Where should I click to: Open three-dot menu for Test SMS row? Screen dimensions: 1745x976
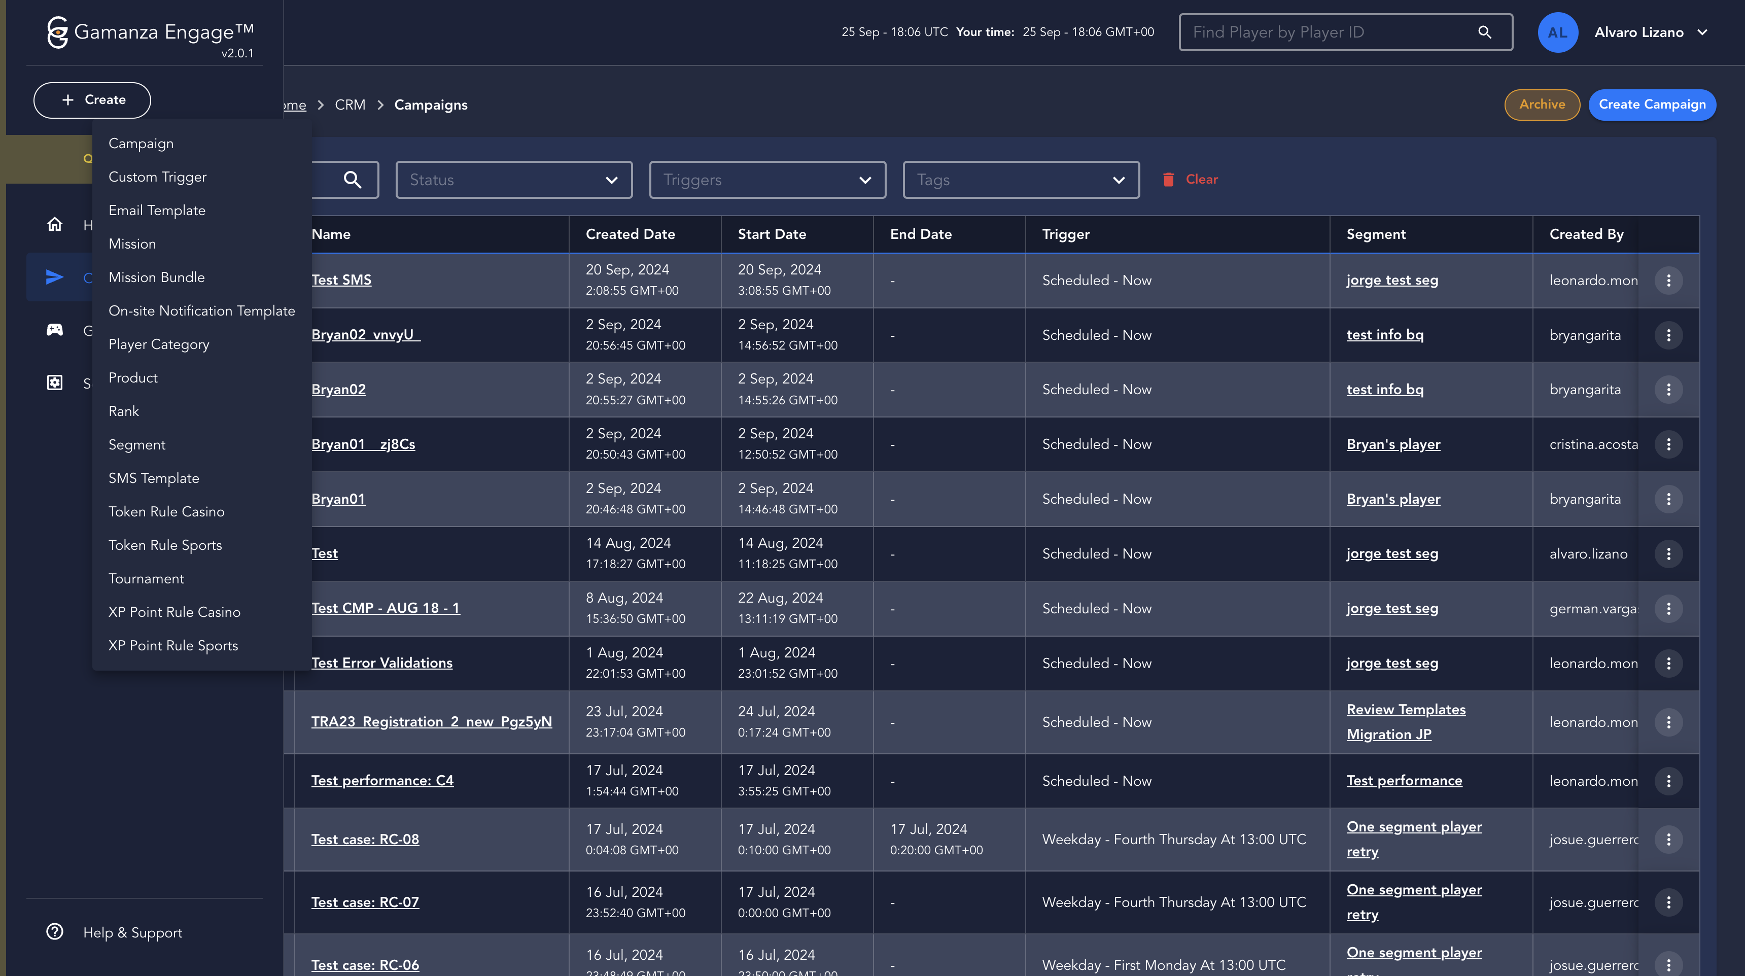[1668, 281]
